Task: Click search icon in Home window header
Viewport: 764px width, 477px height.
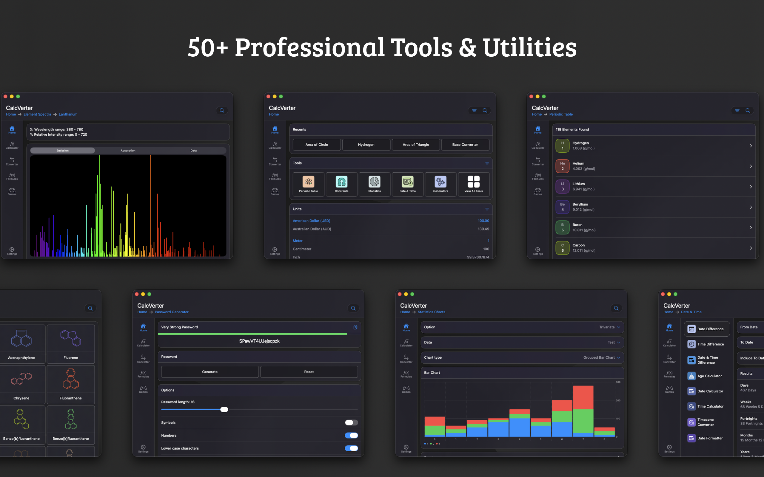Action: pos(485,110)
